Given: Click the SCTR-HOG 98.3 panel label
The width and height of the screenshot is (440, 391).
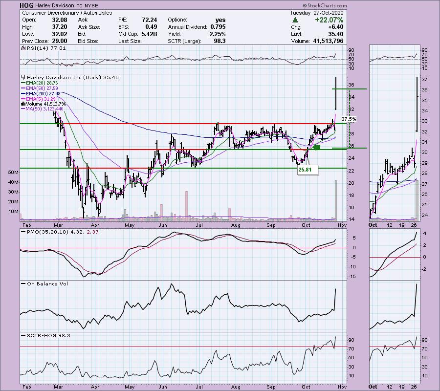Looking at the screenshot, I should point(48,335).
